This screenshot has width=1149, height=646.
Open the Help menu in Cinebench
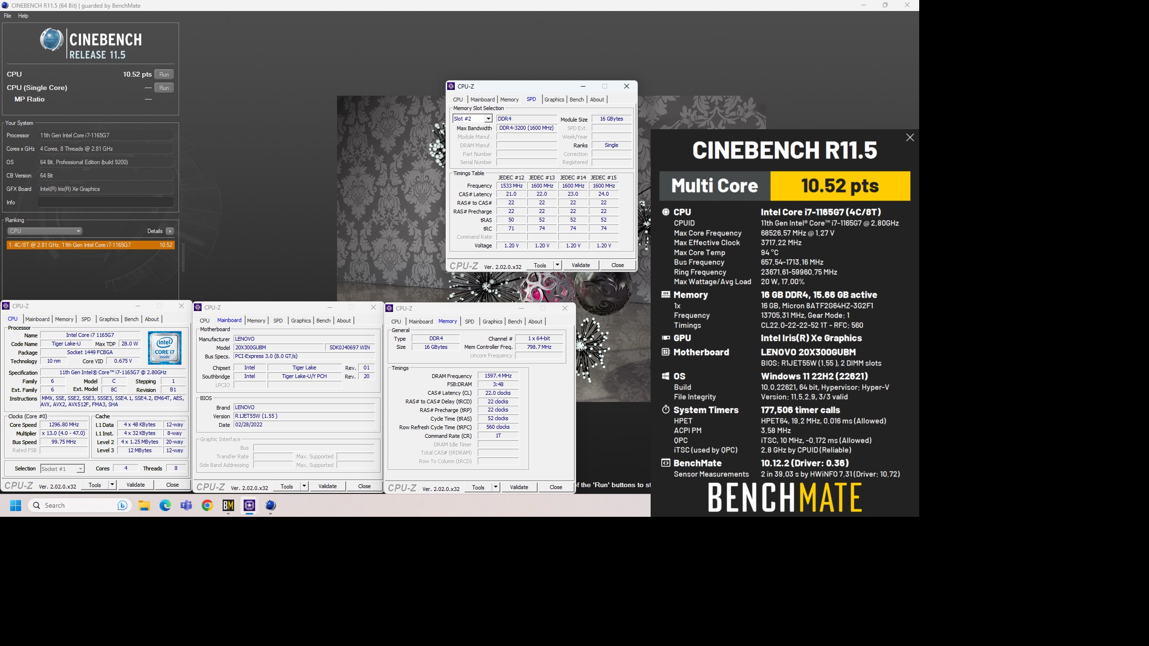[x=23, y=16]
